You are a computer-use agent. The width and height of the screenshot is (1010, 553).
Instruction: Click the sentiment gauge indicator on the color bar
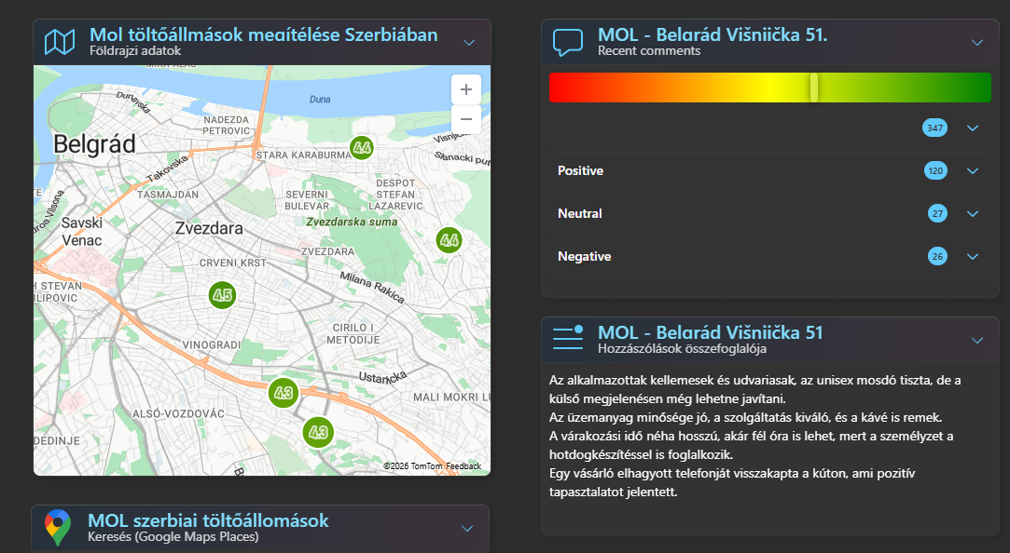[814, 88]
